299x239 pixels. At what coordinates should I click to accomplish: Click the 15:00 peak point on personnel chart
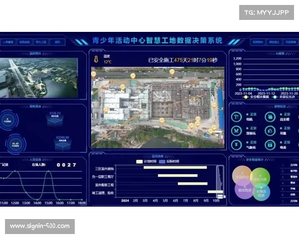48,171
